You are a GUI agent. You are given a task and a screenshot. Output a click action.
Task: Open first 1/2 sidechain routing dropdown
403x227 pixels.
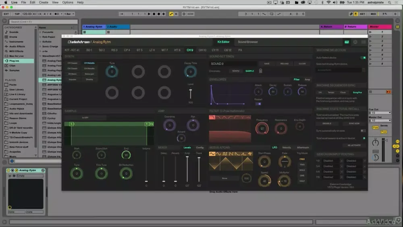333,160
